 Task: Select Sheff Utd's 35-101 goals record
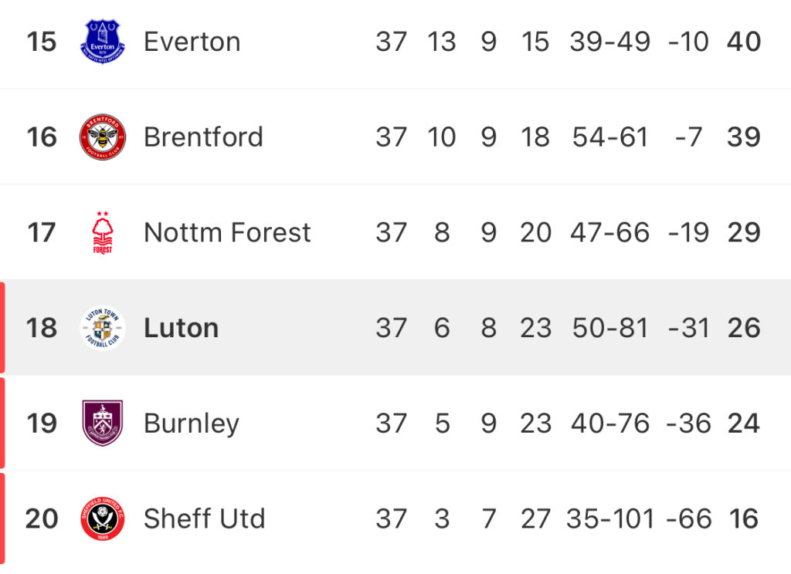(610, 518)
